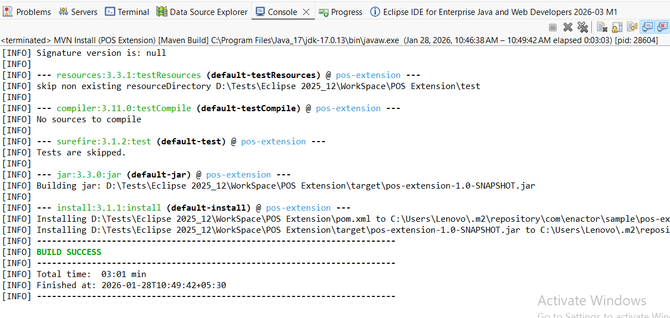Click the terminated MVN Install launch description
670x318 pixels.
(x=222, y=40)
